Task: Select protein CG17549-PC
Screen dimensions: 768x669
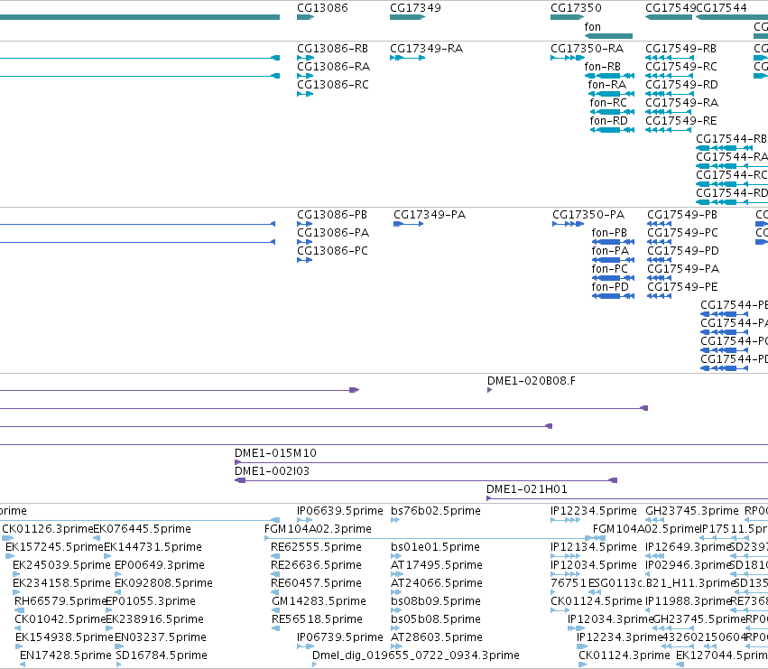Action: pos(683,233)
